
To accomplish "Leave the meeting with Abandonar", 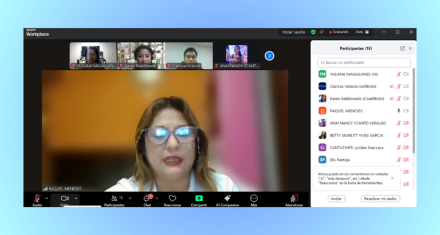I will tap(294, 199).
